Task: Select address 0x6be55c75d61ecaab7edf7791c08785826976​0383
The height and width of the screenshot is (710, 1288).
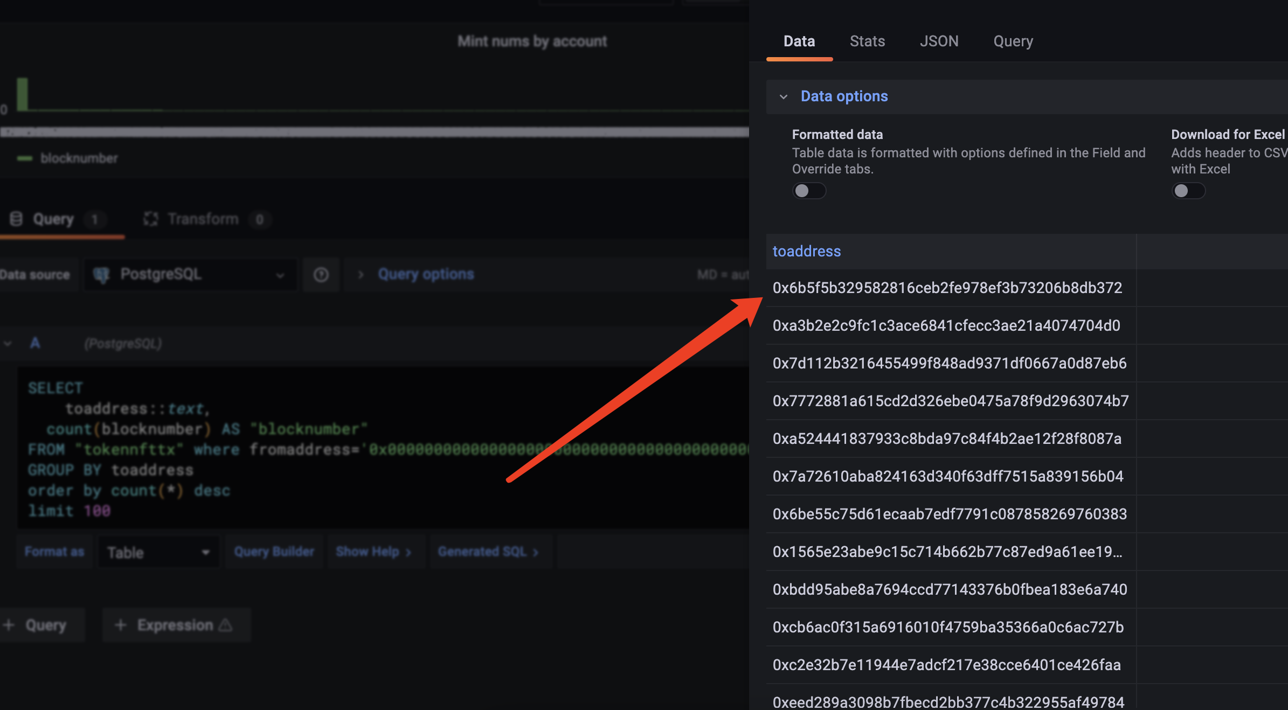Action: coord(950,514)
